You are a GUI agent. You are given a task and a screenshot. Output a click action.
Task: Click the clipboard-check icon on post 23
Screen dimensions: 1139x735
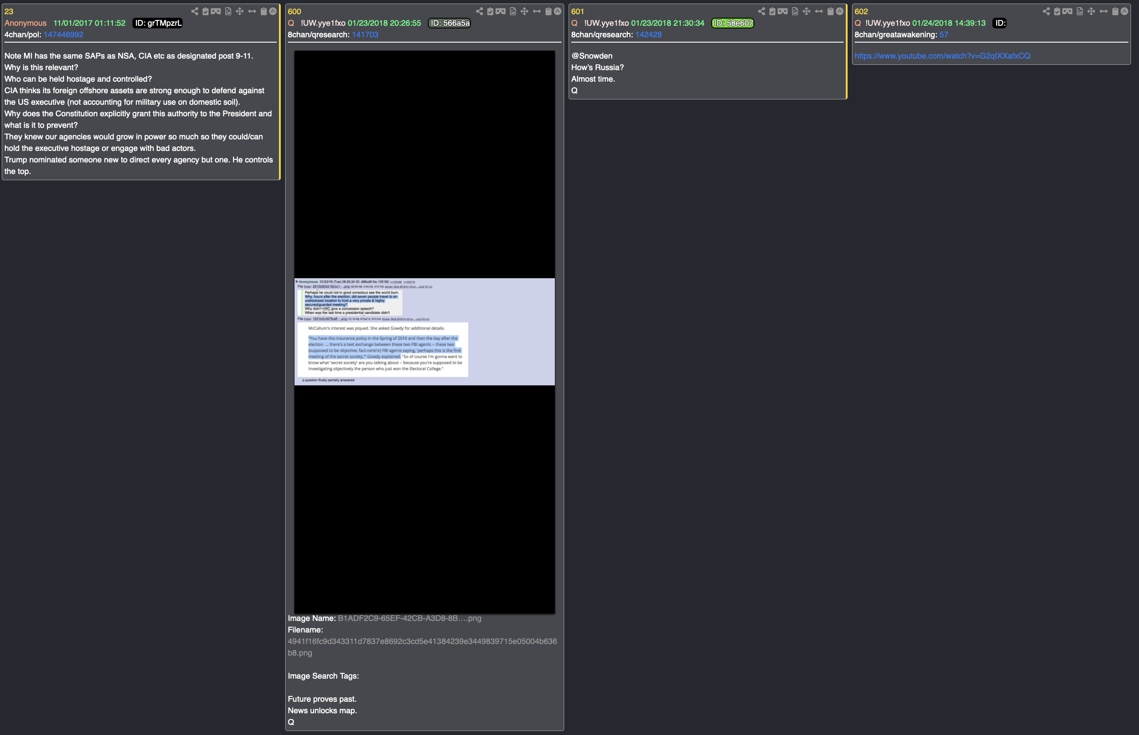pos(205,11)
